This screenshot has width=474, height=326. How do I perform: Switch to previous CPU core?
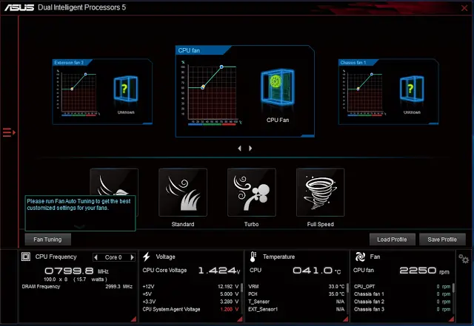click(96, 257)
